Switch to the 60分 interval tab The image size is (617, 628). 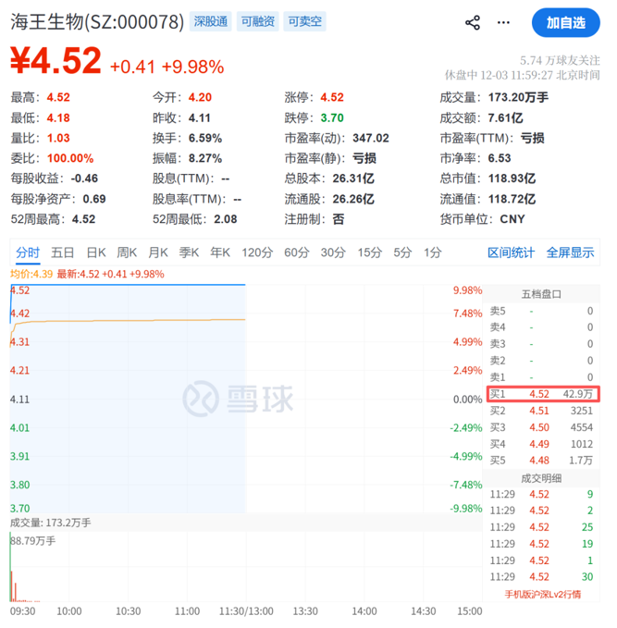[x=297, y=252]
